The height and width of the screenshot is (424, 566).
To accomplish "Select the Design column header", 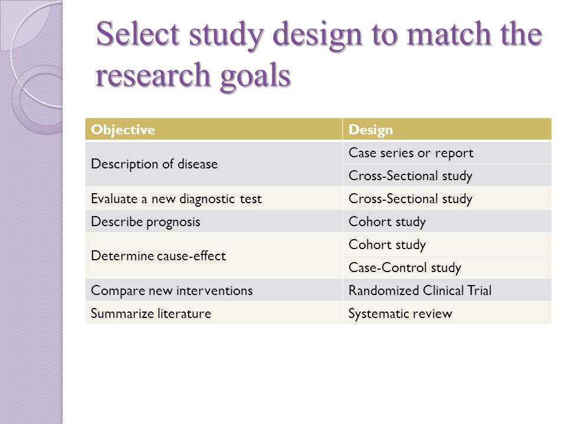I will pyautogui.click(x=447, y=129).
